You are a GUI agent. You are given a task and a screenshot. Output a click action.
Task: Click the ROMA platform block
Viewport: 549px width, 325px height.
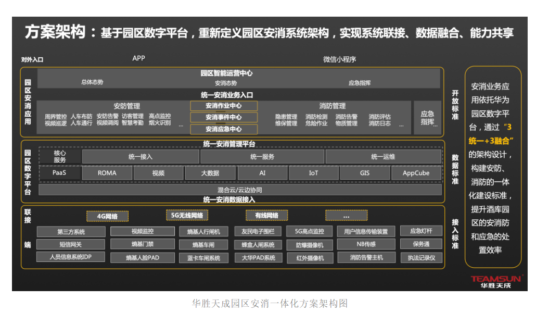click(107, 173)
